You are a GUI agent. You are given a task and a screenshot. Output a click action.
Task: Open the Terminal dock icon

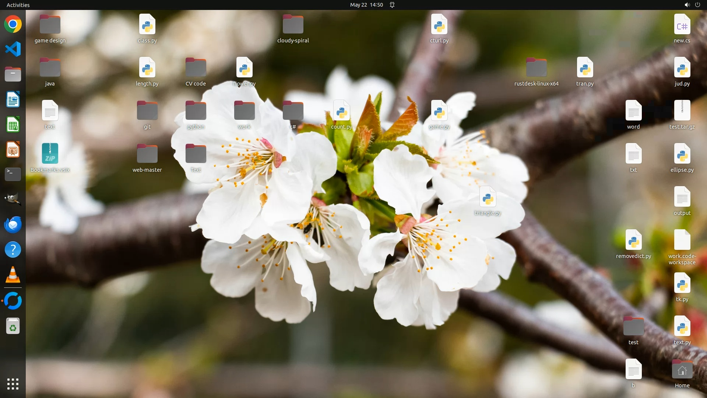pos(13,174)
